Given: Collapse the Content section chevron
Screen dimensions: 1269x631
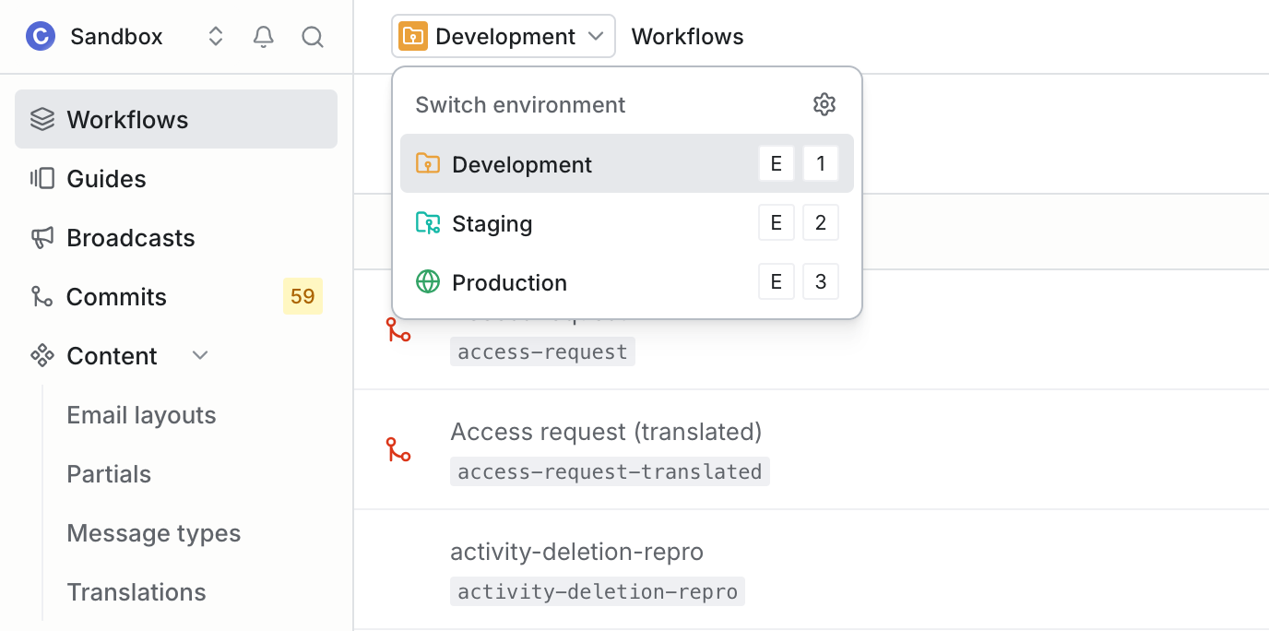Looking at the screenshot, I should [x=200, y=355].
